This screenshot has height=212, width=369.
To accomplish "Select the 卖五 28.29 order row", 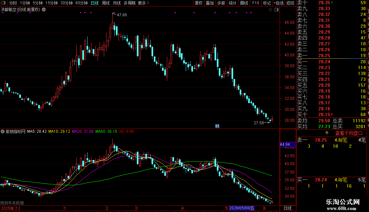I will [x=331, y=32].
